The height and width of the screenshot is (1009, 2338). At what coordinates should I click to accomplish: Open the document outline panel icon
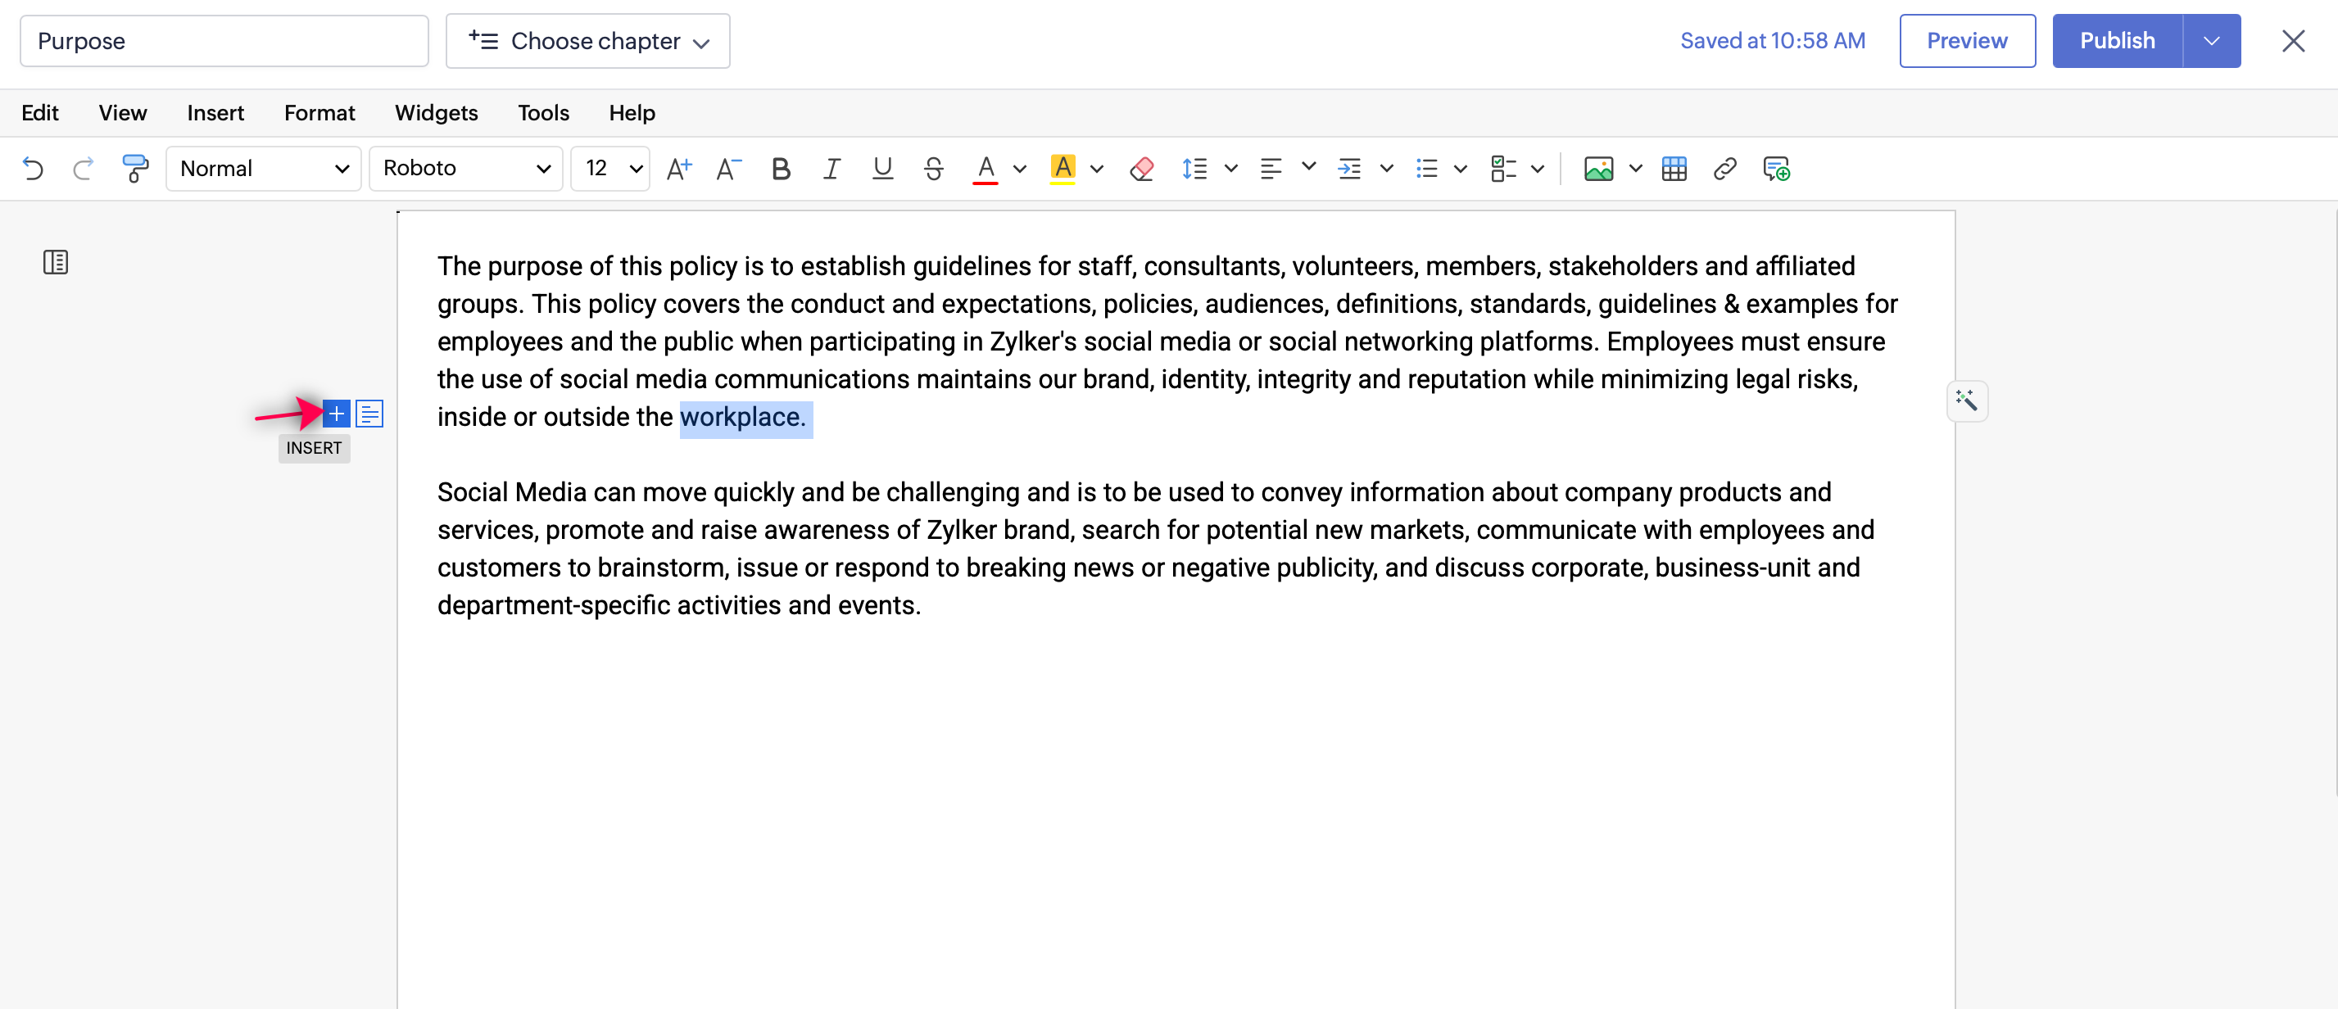56,263
